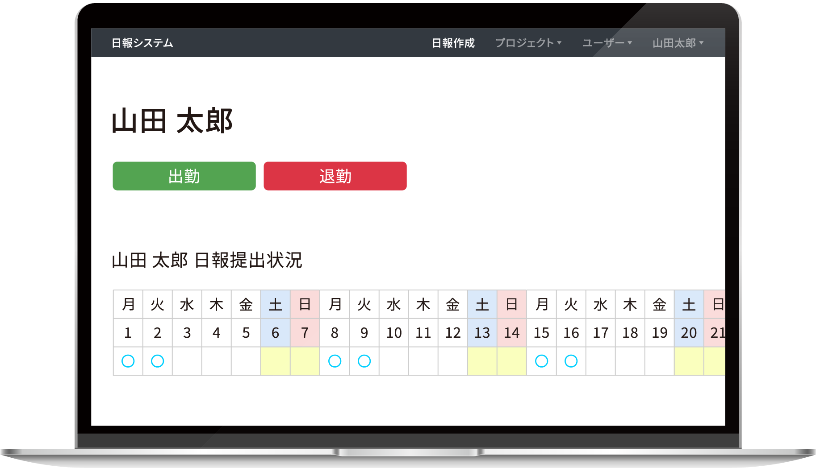Viewport: 816px width, 468px height.
Task: Select date cell 19
Action: (x=660, y=333)
